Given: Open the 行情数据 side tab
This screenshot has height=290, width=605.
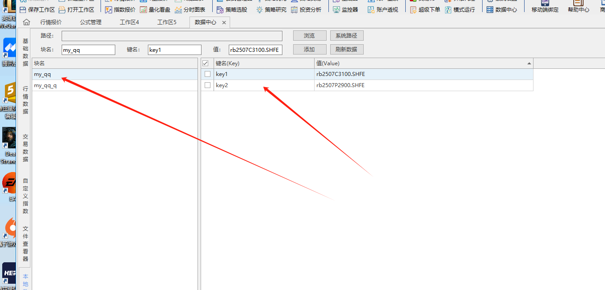Looking at the screenshot, I should (x=25, y=100).
